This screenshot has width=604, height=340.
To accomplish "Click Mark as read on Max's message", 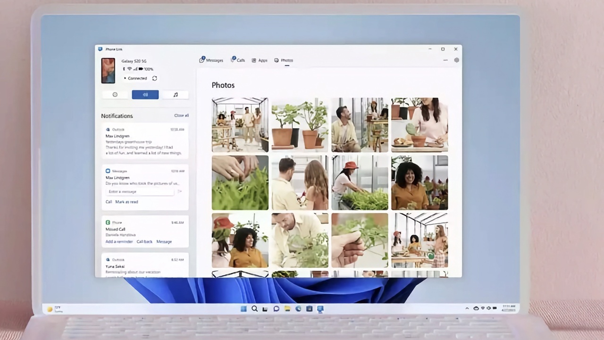I will click(x=126, y=202).
